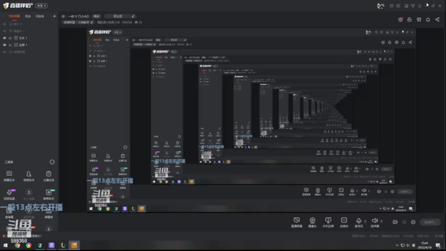Click the share icon at top right

[x=438, y=20]
